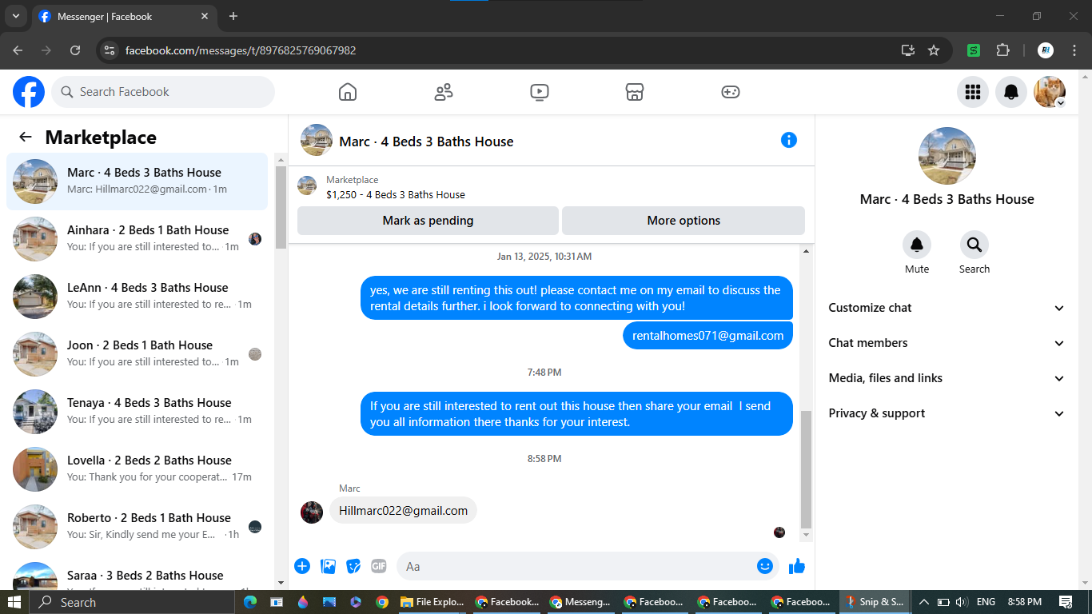Viewport: 1092px width, 614px height.
Task: Open the Video (Watch) icon
Action: [x=540, y=92]
